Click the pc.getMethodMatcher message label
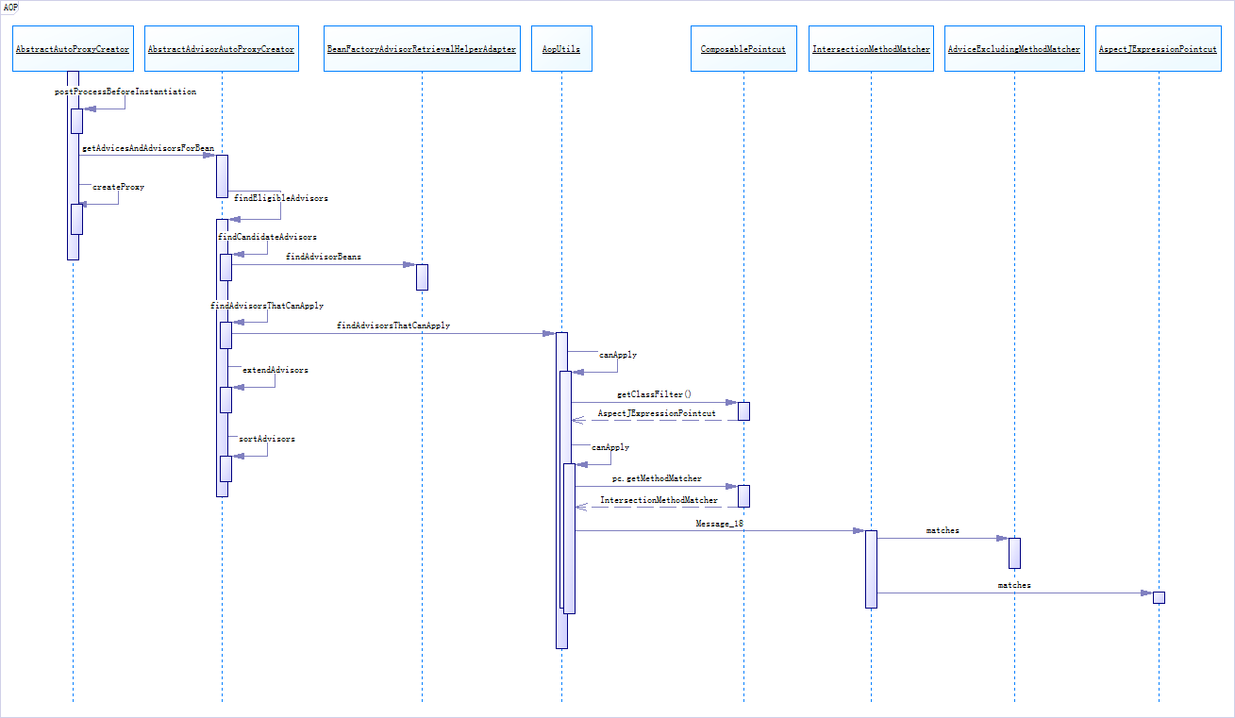Viewport: 1235px width, 718px height. [657, 479]
